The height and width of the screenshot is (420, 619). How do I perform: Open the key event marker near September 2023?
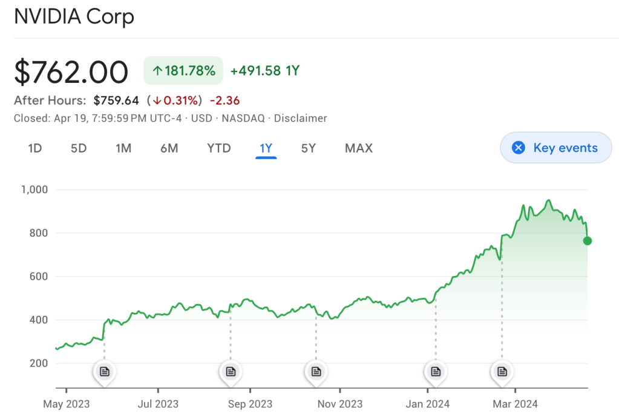pos(231,371)
